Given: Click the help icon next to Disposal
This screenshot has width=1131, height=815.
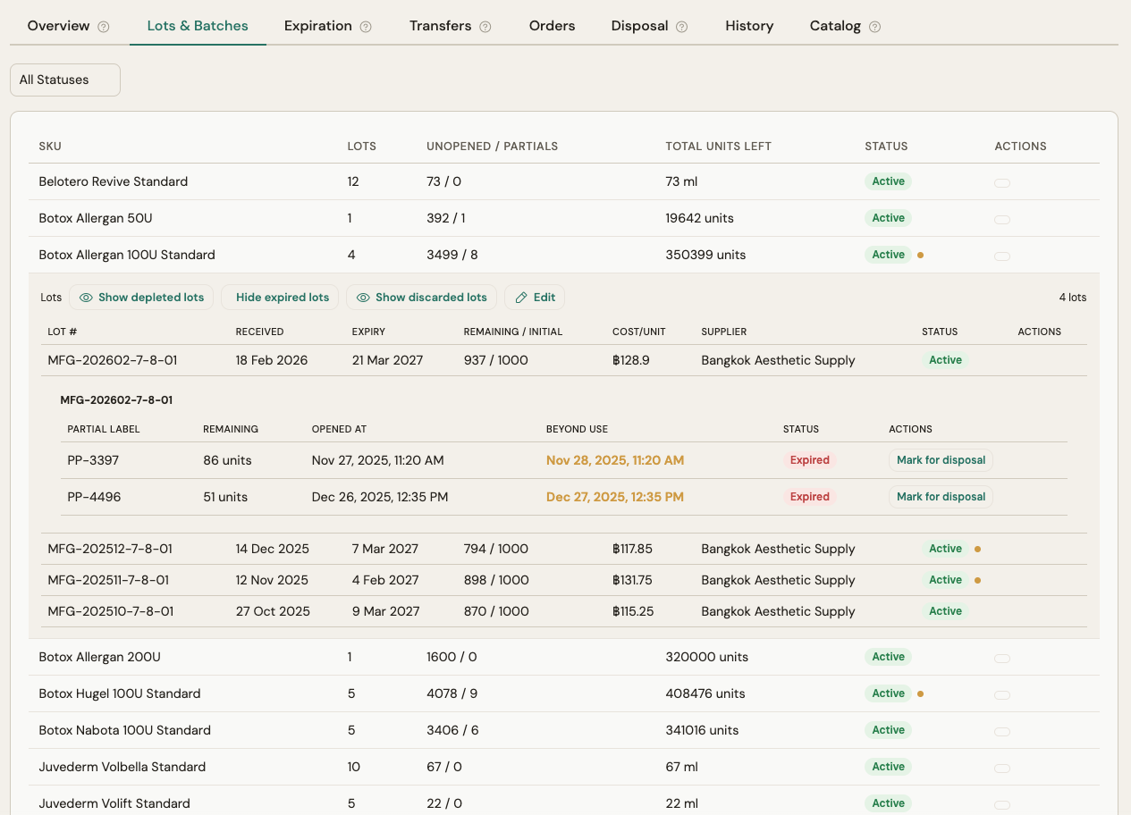Looking at the screenshot, I should (x=682, y=27).
